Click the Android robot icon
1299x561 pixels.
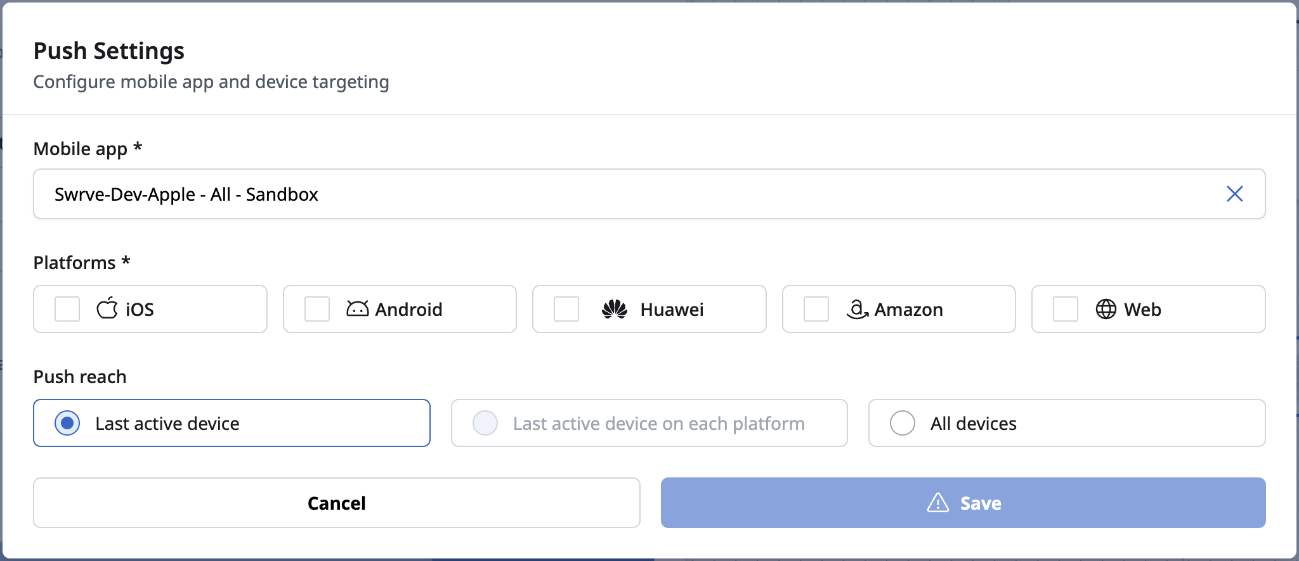pos(357,309)
